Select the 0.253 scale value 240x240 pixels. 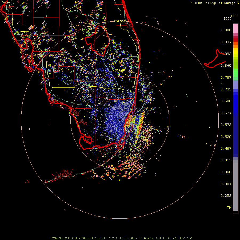(x=226, y=196)
